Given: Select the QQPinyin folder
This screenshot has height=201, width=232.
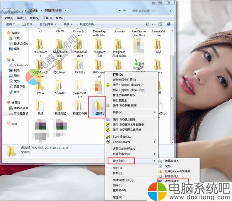Looking at the screenshot, I should 60,67.
